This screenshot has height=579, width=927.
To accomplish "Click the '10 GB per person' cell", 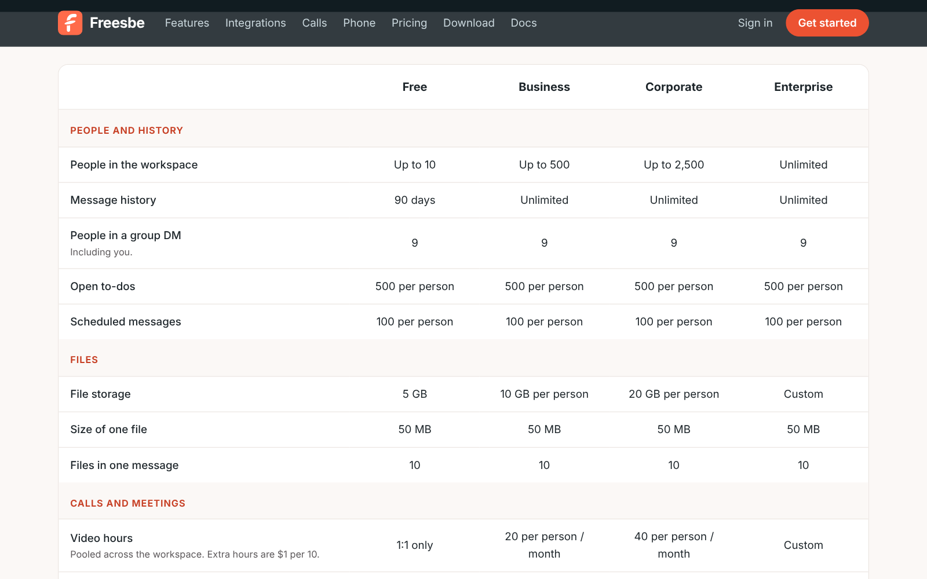I will tap(544, 394).
